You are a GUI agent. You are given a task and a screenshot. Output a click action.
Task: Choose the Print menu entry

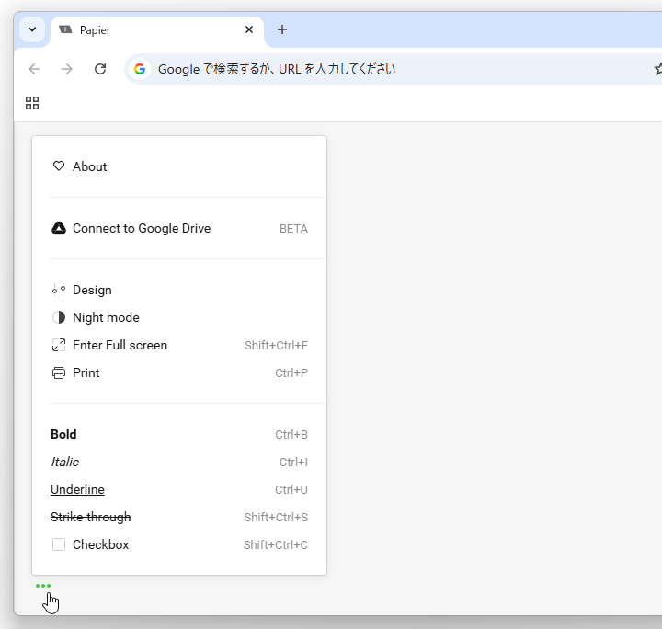pos(86,372)
